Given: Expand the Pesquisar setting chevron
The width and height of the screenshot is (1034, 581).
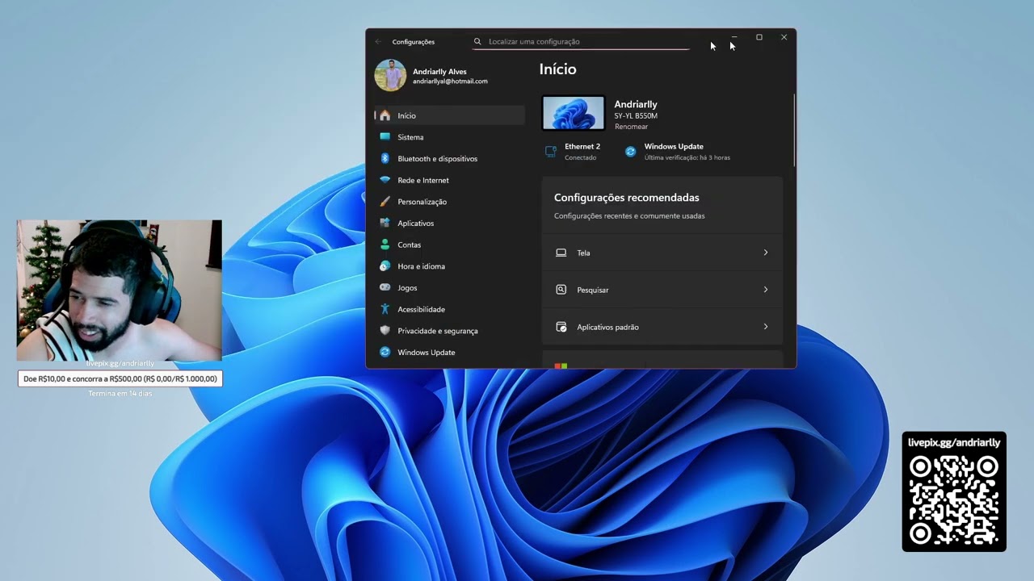Looking at the screenshot, I should (x=766, y=290).
